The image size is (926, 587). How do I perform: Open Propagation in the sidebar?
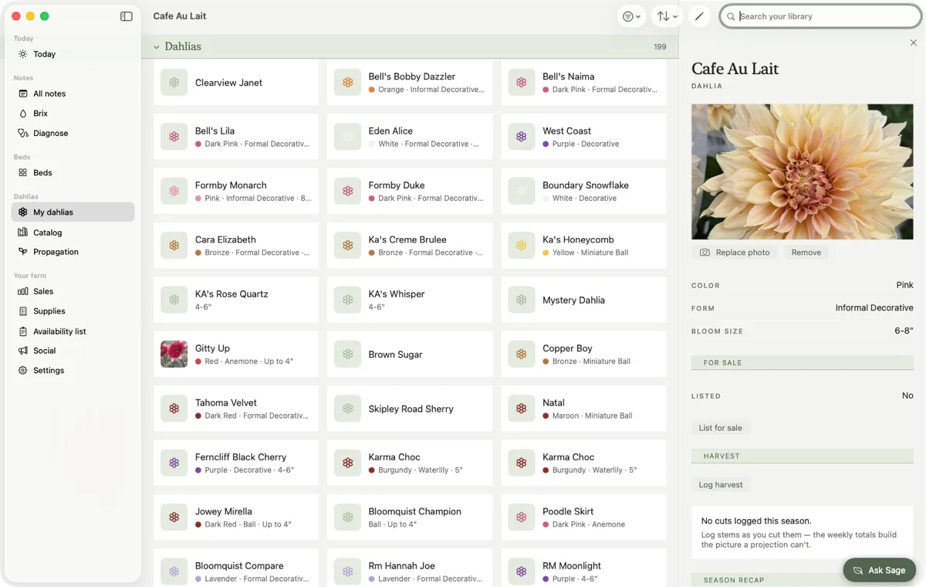[73, 252]
